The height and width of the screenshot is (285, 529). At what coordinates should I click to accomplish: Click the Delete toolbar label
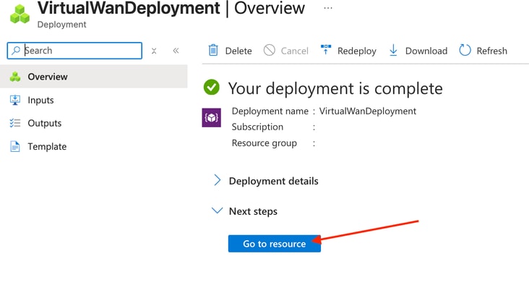point(238,51)
